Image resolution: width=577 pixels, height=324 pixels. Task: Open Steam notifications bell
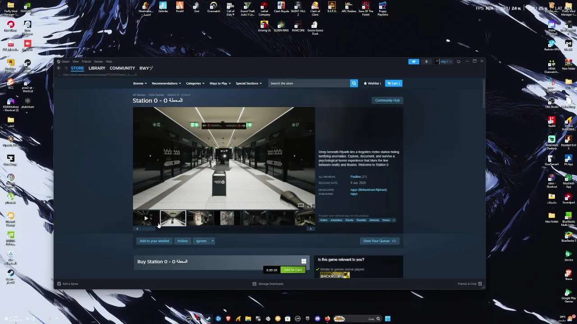tap(426, 61)
